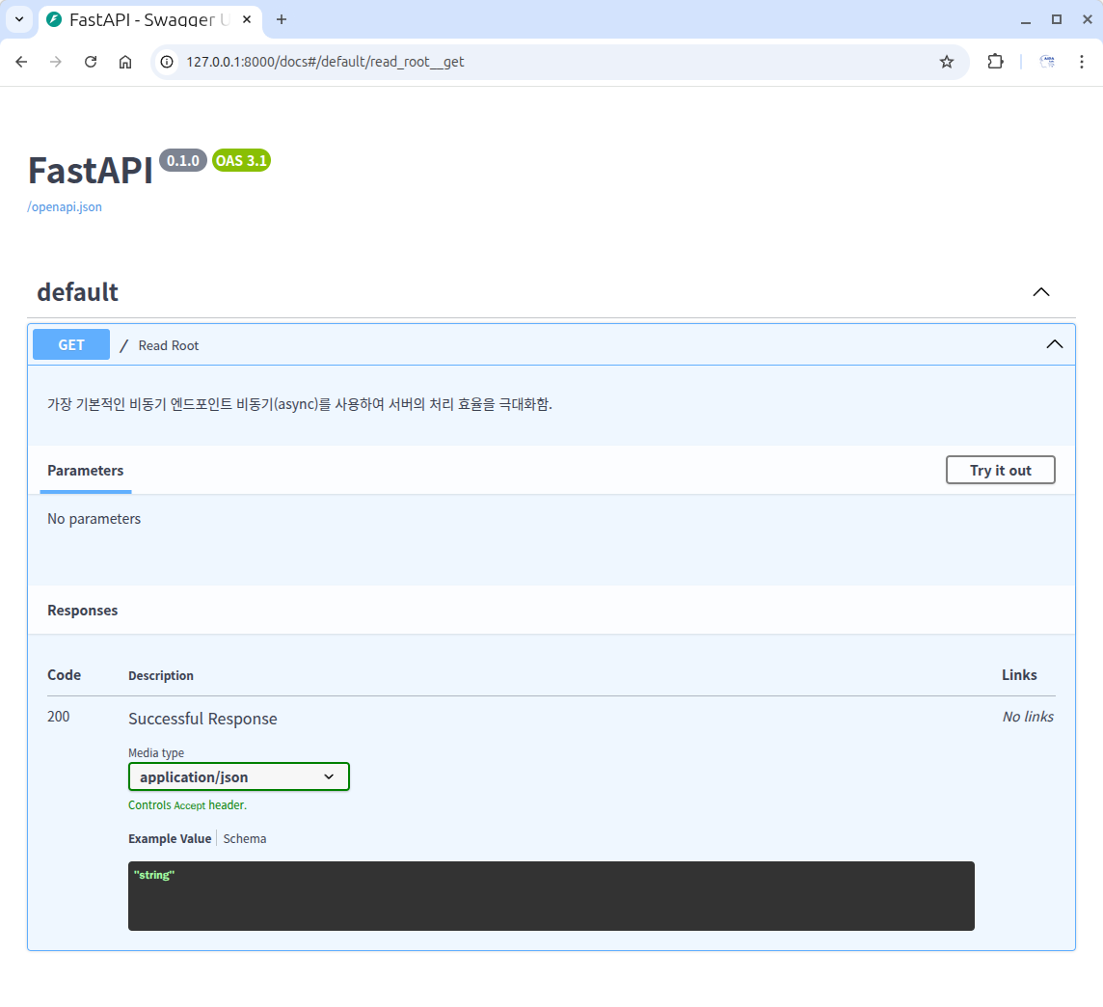View site information icon in address bar
This screenshot has height=1007, width=1103.
[x=167, y=62]
